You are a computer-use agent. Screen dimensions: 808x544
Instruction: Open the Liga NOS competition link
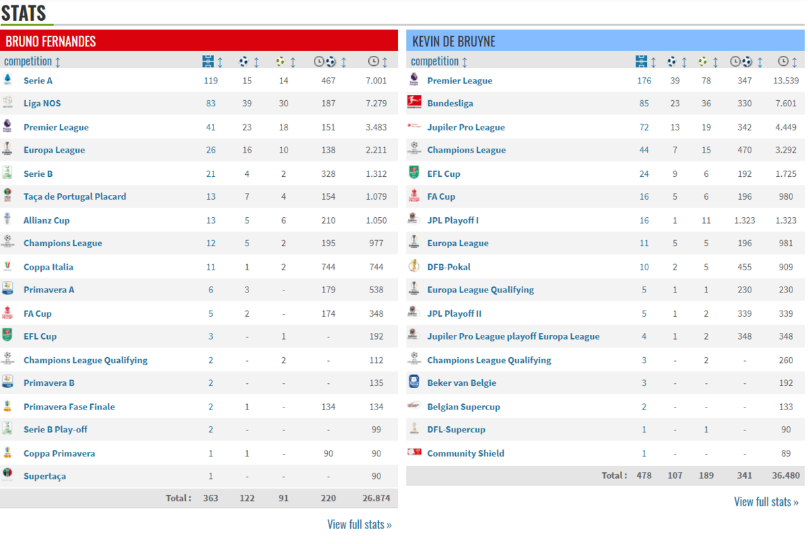(42, 104)
